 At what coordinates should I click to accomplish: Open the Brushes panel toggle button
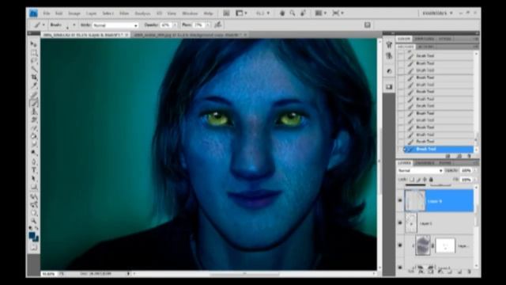tap(367, 25)
